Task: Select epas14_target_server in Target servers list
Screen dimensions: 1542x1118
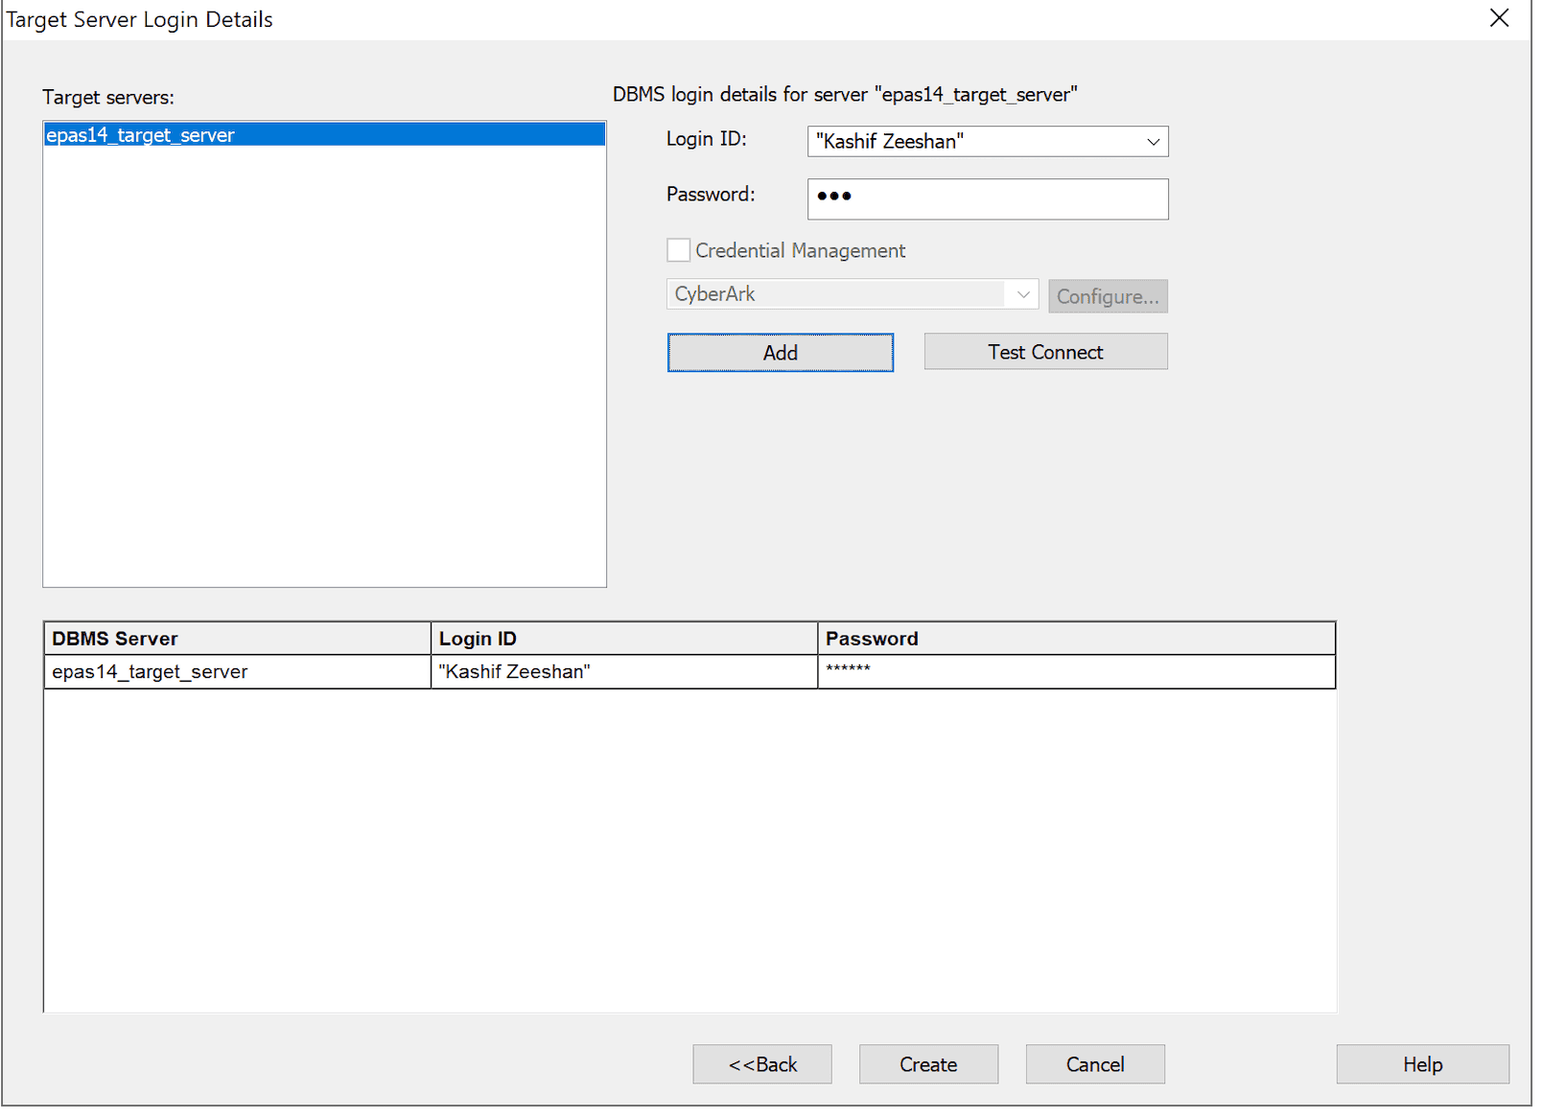Action: 324,134
